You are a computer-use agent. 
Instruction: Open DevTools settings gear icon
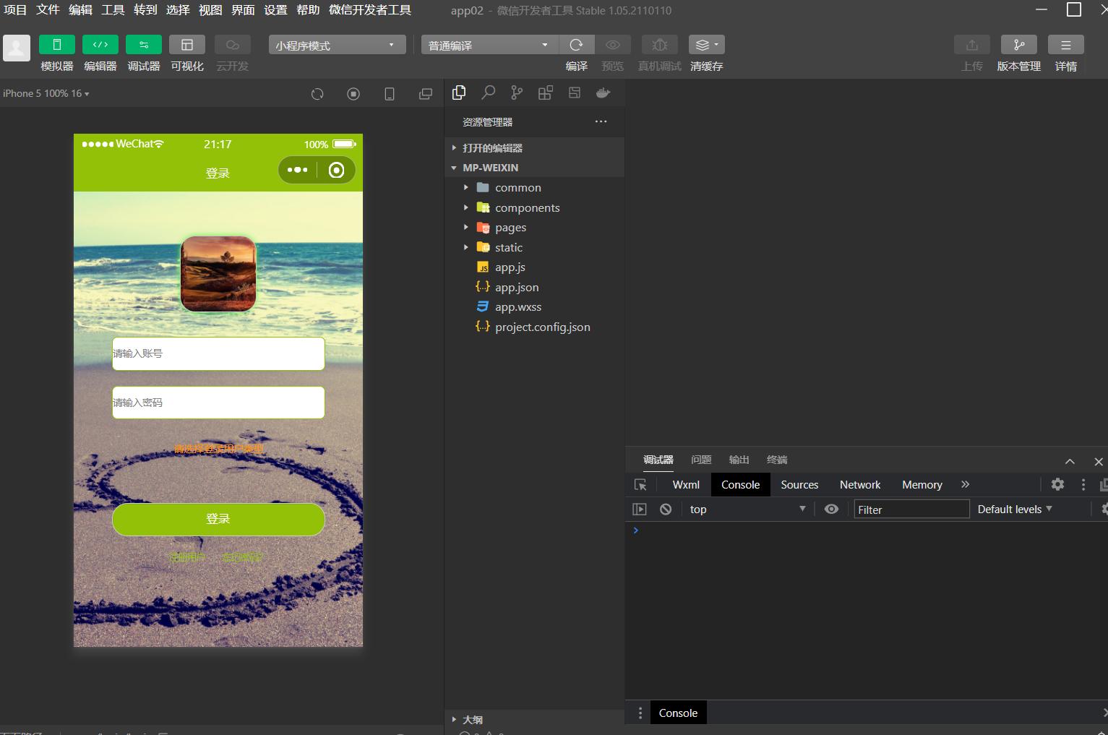tap(1057, 485)
